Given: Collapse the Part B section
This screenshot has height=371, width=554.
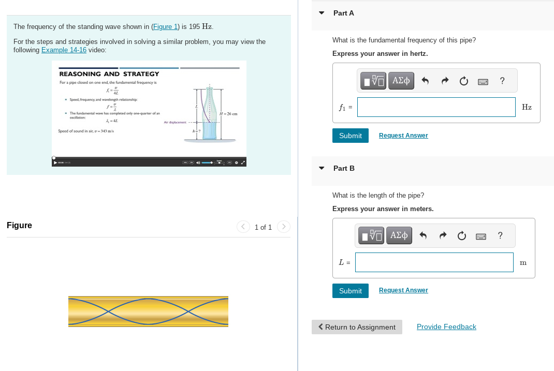Looking at the screenshot, I should (321, 168).
